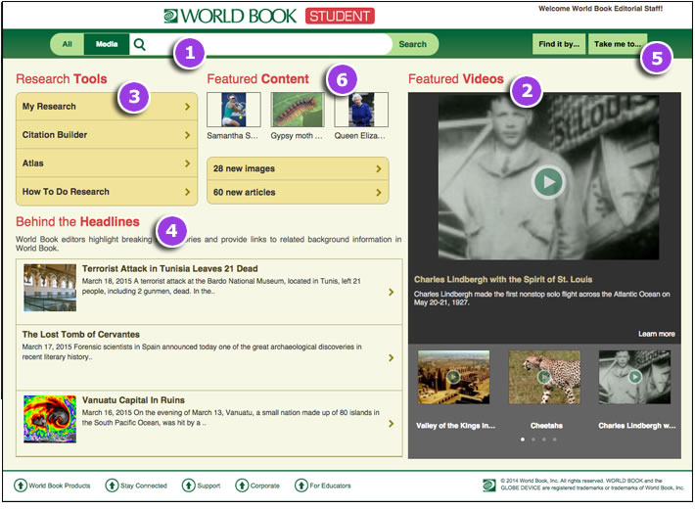Open the Find it by... menu
The height and width of the screenshot is (509, 695).
[x=559, y=44]
